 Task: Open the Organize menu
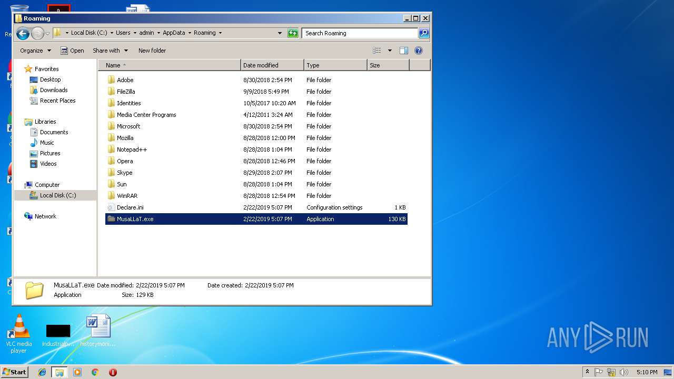coord(36,51)
